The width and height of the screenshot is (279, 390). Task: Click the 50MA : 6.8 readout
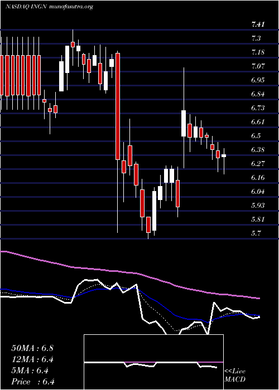[x=32, y=348]
